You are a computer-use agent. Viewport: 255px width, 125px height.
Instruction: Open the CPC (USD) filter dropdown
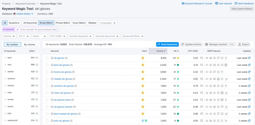(x=58, y=36)
